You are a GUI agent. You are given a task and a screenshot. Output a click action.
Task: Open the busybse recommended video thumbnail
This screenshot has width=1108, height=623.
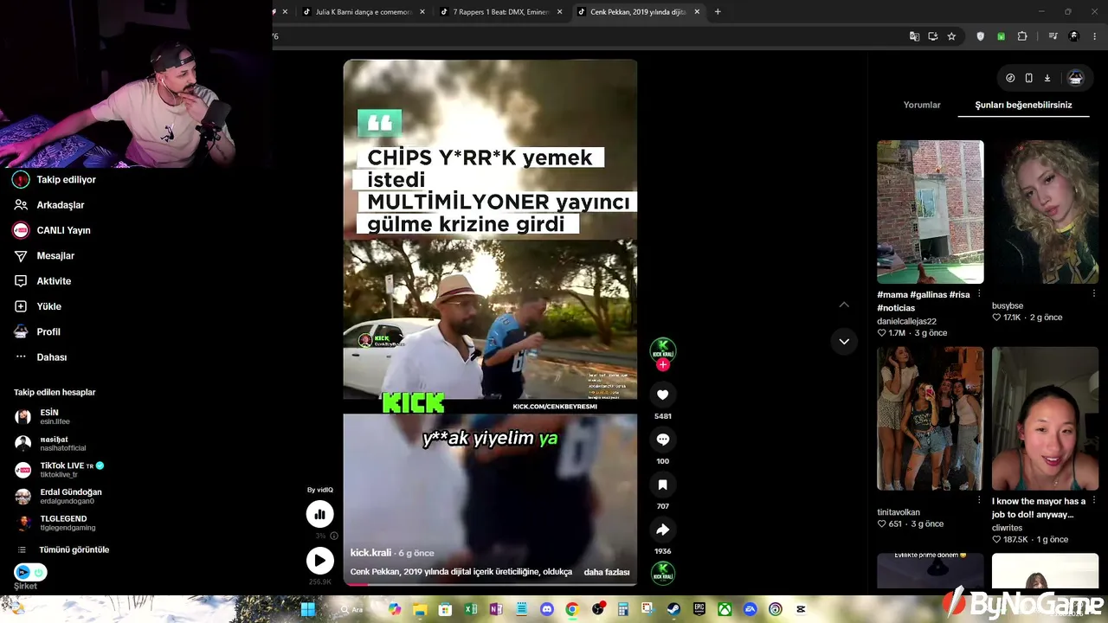click(1046, 212)
